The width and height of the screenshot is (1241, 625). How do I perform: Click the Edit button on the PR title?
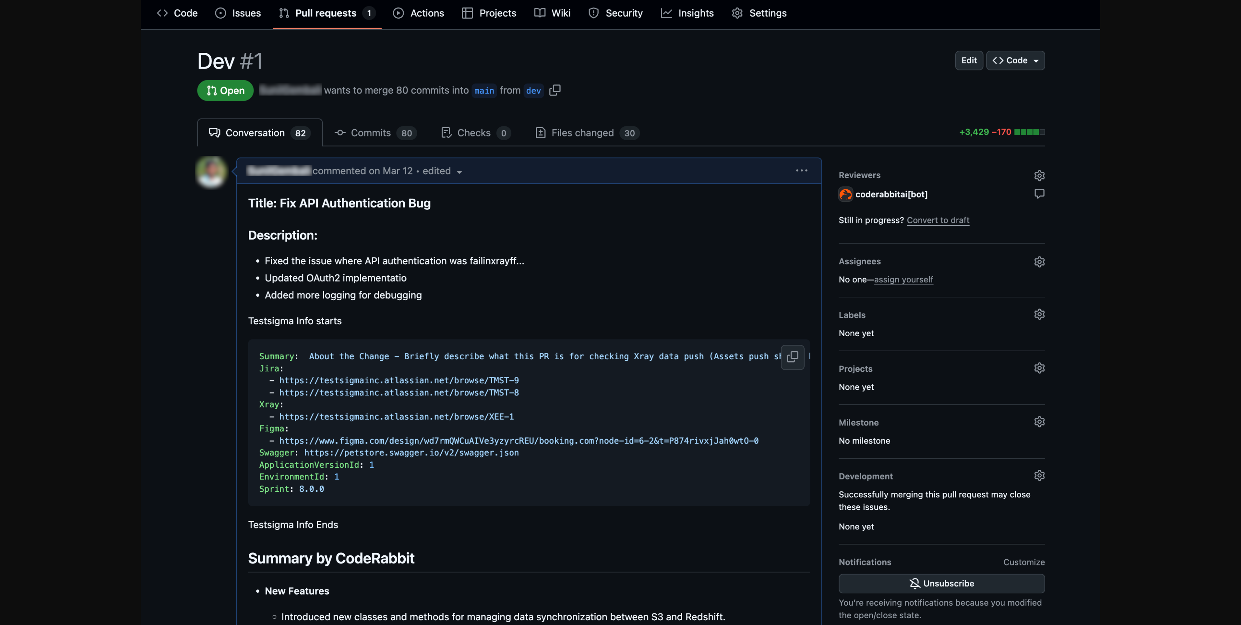[x=969, y=60]
